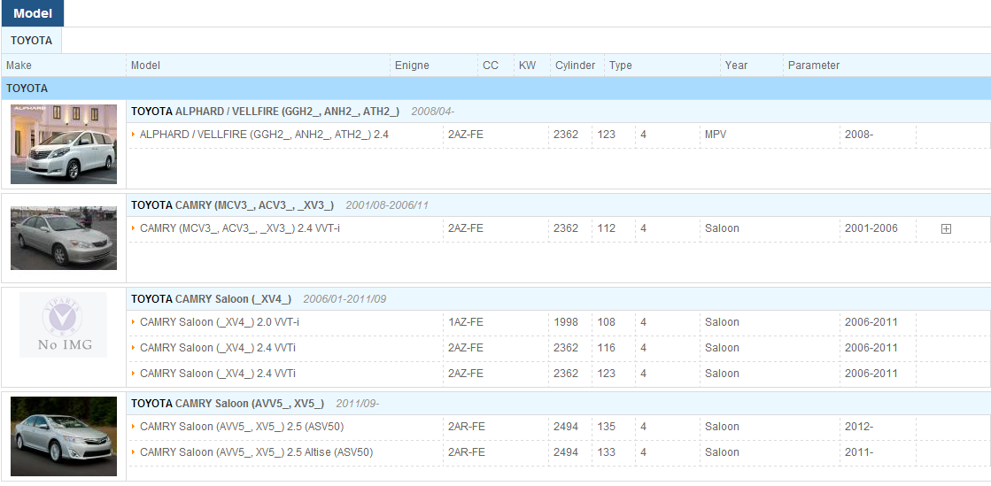Click 2AZ-FE engine in the Alphard row
This screenshot has width=991, height=486.
click(466, 135)
